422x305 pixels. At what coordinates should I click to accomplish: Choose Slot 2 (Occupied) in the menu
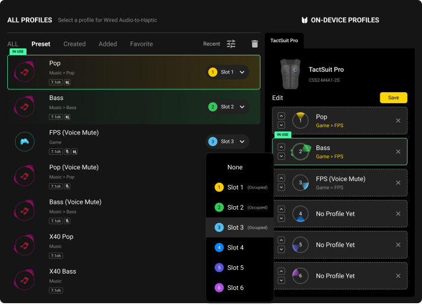239,207
